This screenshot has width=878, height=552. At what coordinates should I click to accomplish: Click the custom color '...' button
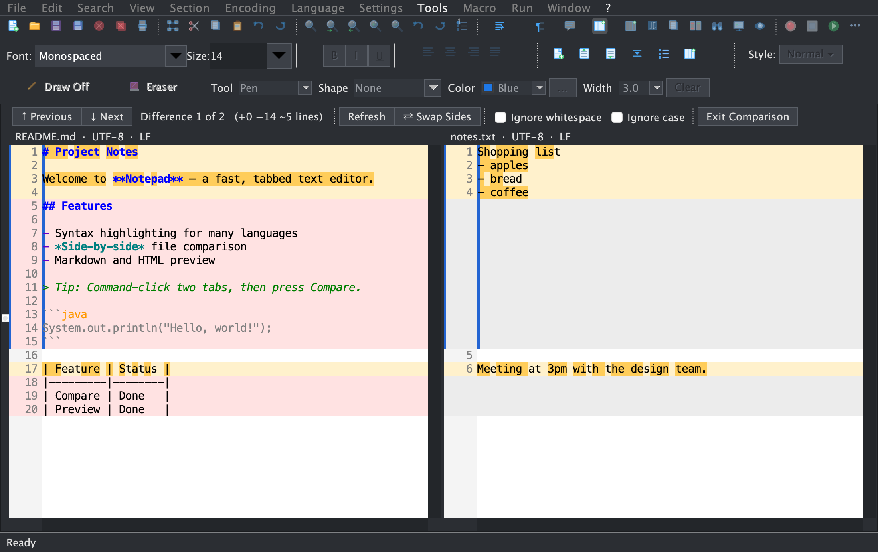563,88
